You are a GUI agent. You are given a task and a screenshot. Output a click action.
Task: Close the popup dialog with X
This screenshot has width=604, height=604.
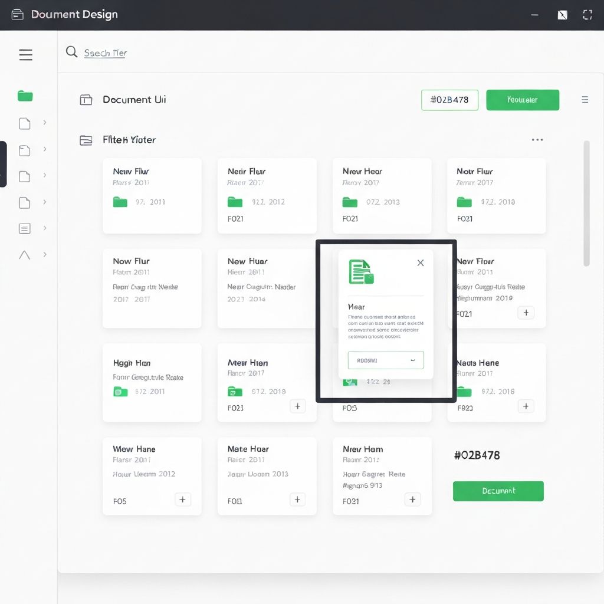click(421, 262)
